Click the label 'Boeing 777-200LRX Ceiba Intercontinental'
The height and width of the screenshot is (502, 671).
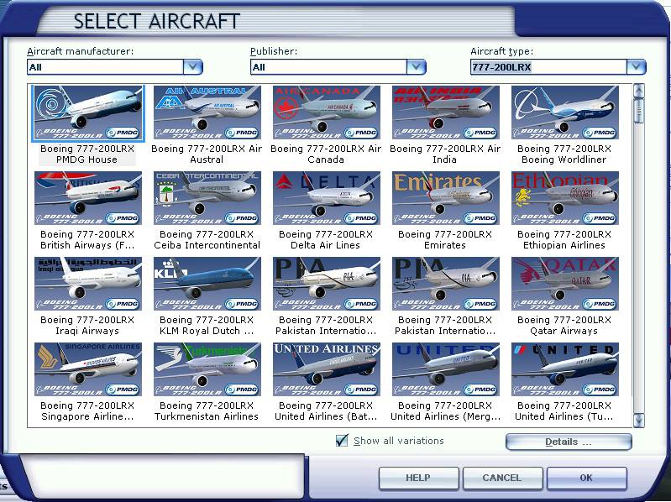(x=207, y=240)
